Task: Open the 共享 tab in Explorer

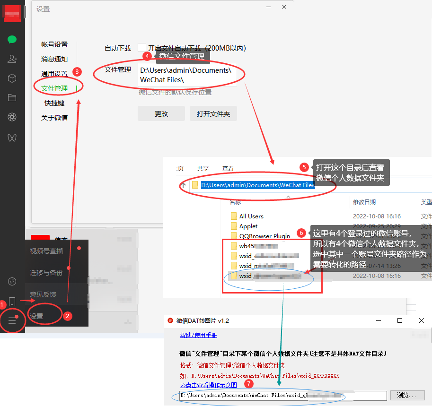Action: pos(203,168)
